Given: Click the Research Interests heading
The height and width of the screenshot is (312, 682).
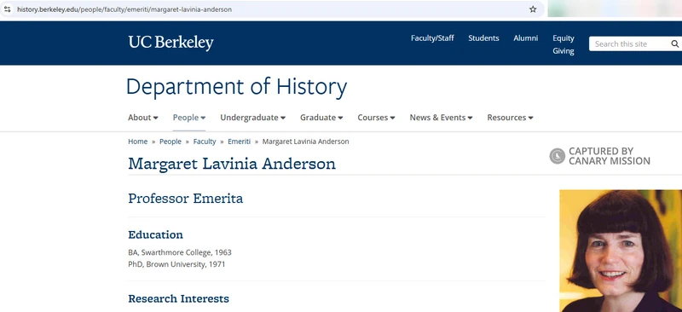Looking at the screenshot, I should tap(179, 299).
